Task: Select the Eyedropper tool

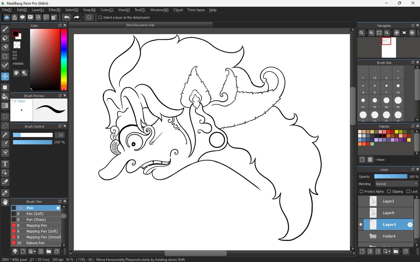Action: (5, 193)
